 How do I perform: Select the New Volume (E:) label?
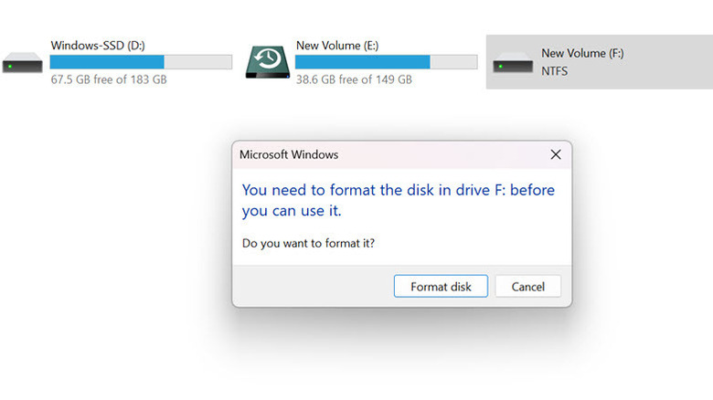335,45
